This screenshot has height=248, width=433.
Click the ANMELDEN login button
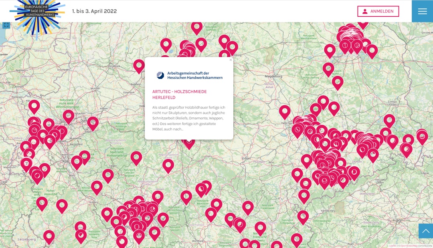[378, 11]
